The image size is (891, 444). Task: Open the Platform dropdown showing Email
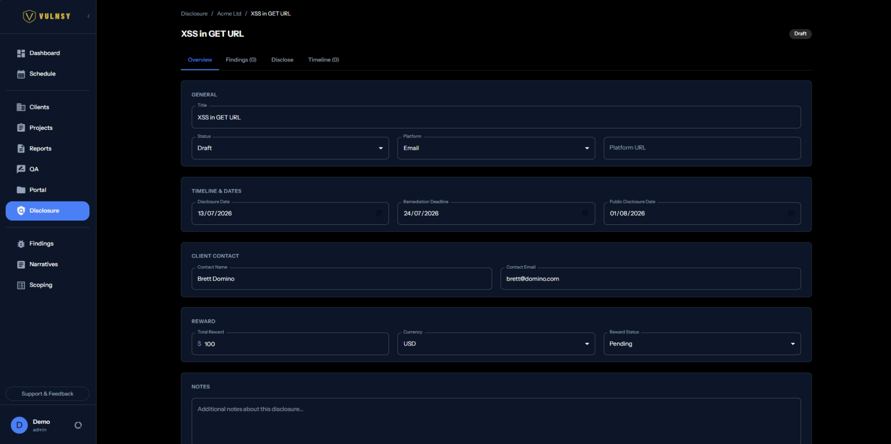coord(496,148)
